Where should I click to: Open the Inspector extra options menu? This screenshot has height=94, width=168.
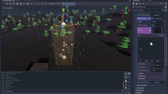(143, 4)
